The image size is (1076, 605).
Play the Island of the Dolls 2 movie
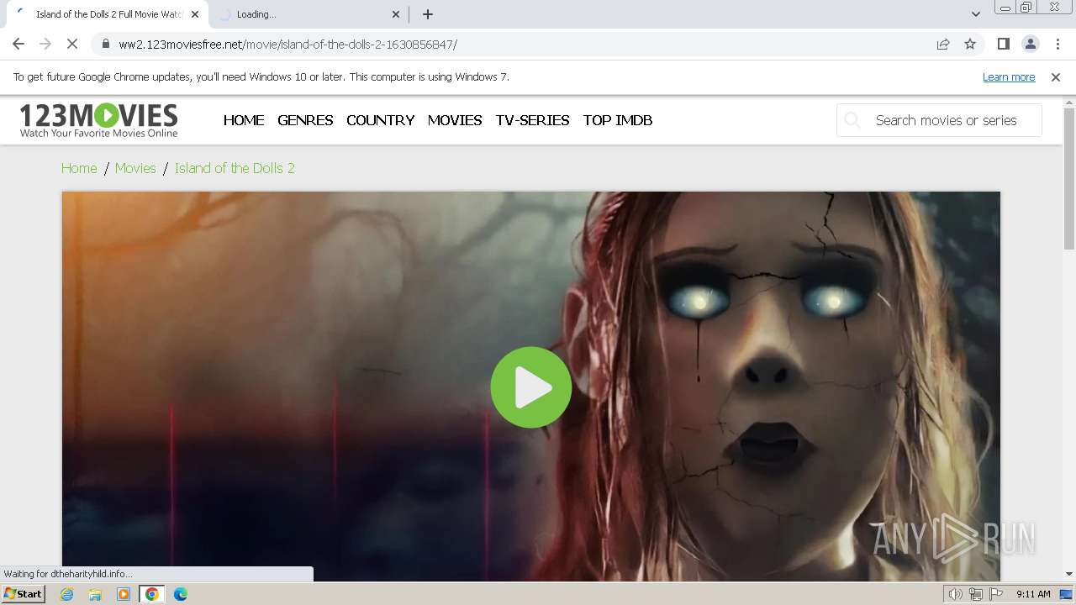(x=531, y=387)
